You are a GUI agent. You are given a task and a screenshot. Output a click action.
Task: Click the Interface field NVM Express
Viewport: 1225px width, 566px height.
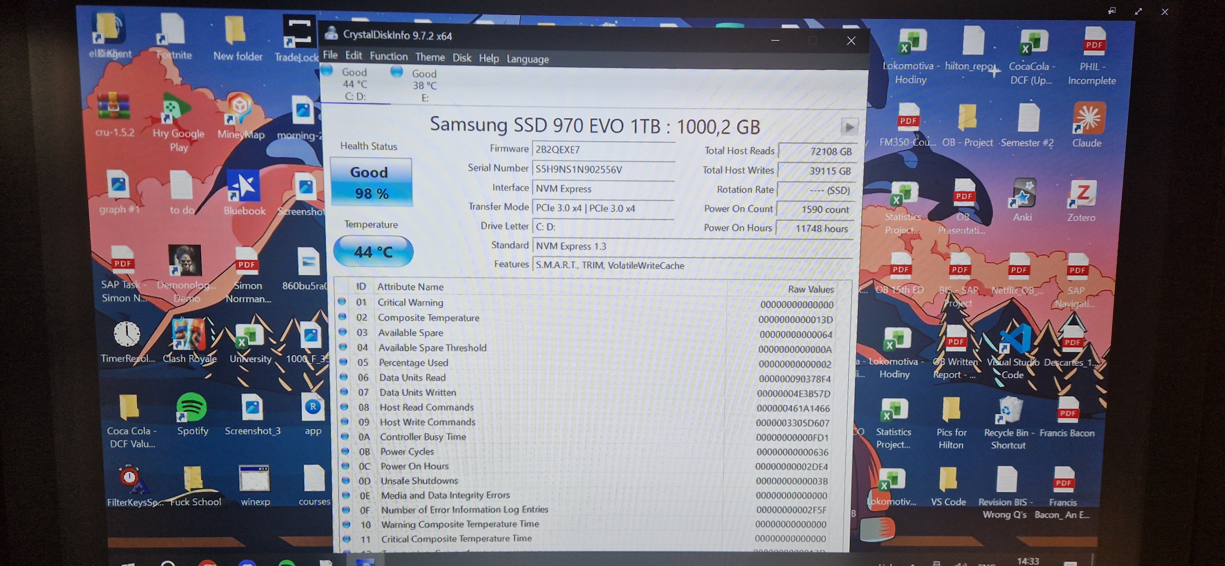[x=602, y=189]
